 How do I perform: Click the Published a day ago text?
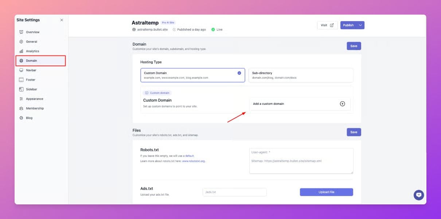click(x=191, y=30)
